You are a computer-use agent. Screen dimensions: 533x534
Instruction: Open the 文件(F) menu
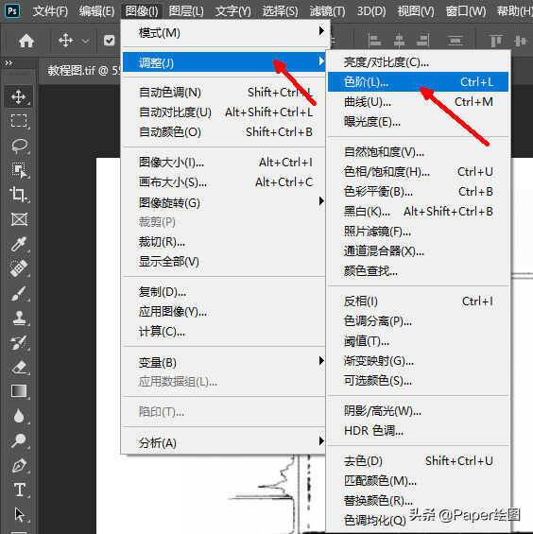pyautogui.click(x=50, y=11)
